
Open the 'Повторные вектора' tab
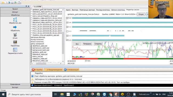pyautogui.click(x=87, y=10)
